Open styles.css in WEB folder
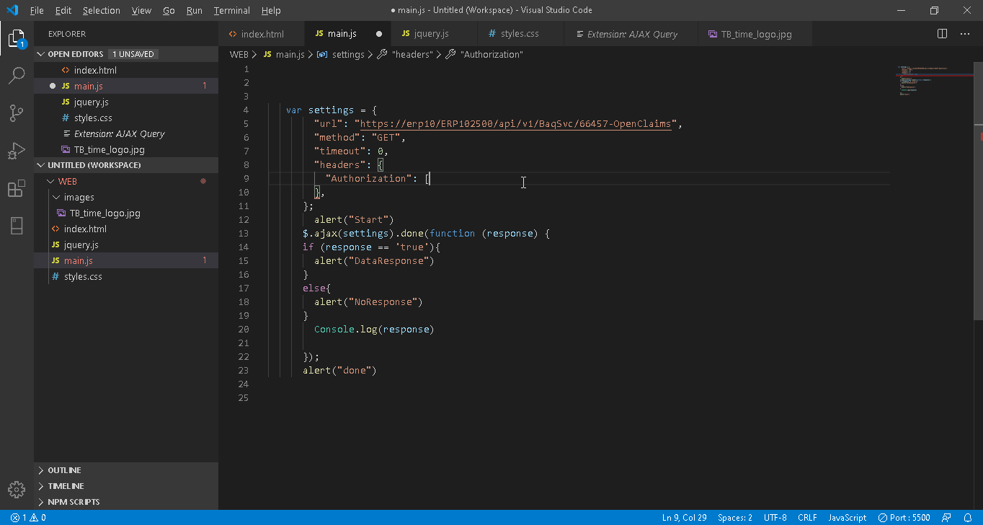The width and height of the screenshot is (983, 525). tap(126, 276)
